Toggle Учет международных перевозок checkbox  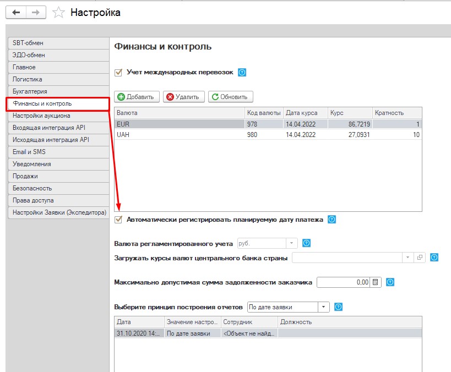(118, 73)
